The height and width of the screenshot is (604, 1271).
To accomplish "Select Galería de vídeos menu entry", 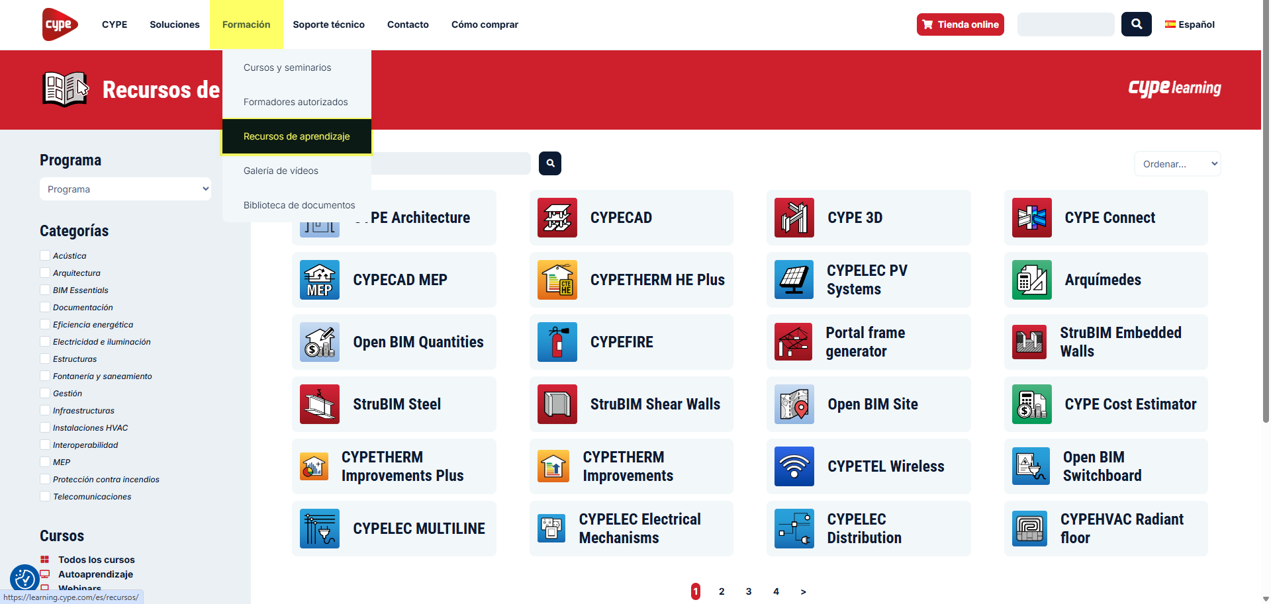I will (x=281, y=171).
